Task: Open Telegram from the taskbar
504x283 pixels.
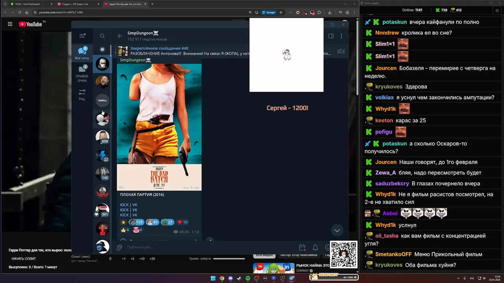Action: click(x=291, y=278)
